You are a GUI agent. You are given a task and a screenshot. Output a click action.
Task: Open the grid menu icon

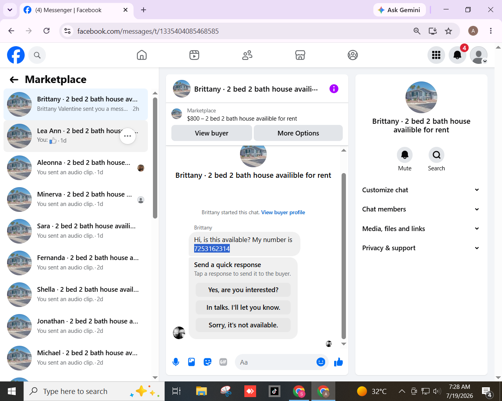tap(436, 55)
